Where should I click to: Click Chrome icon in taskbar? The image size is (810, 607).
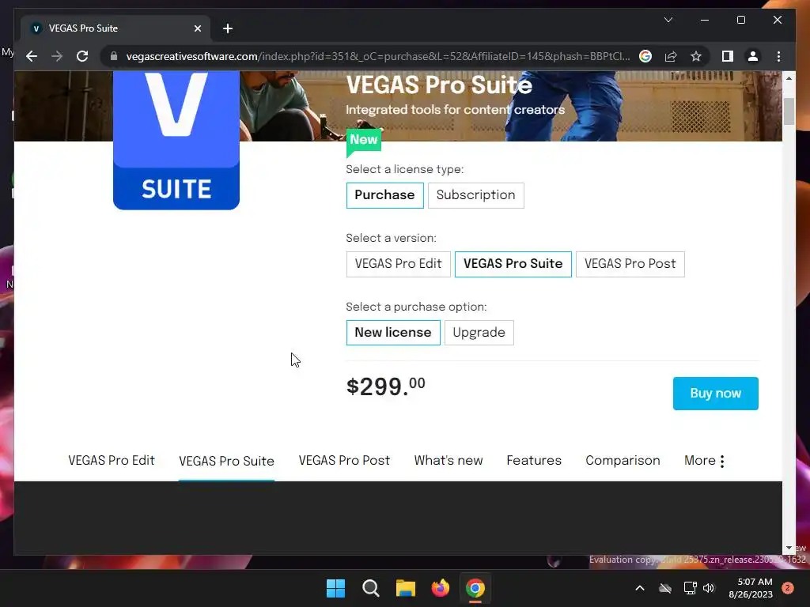point(475,588)
